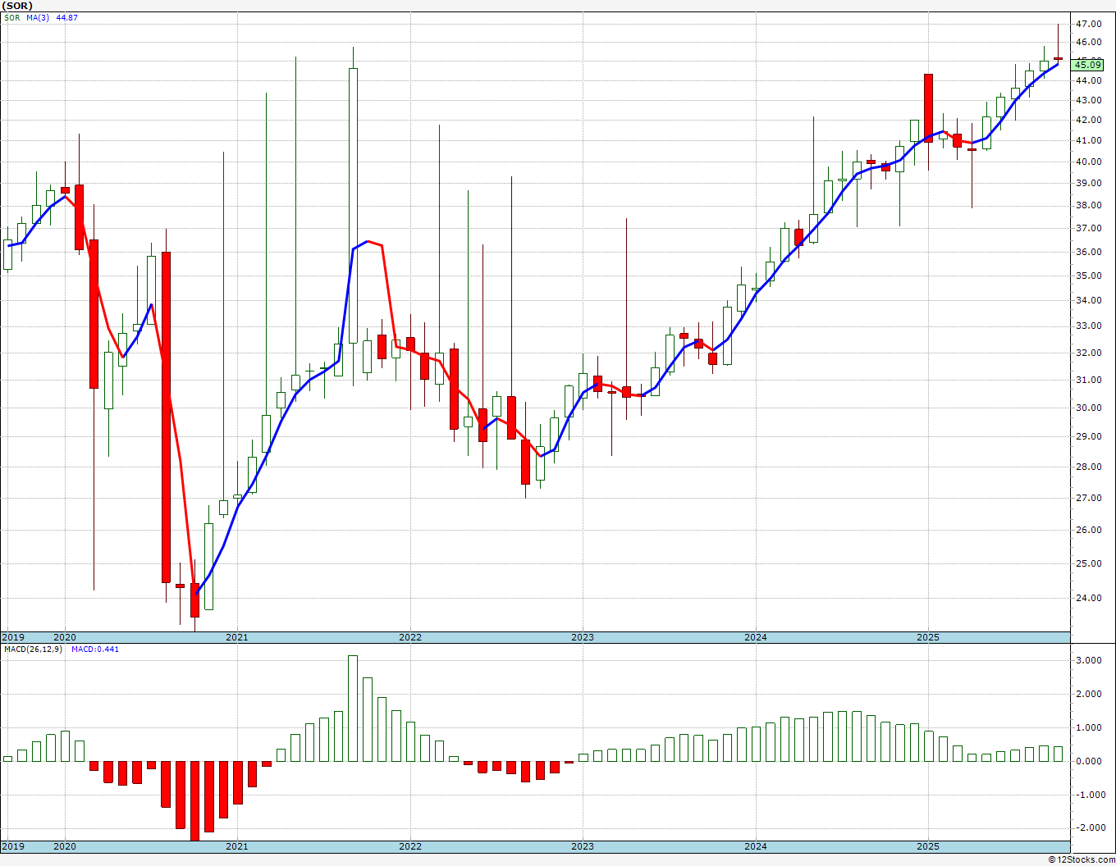Click the MA(3) indicator label
This screenshot has height=866, width=1116.
pos(37,18)
